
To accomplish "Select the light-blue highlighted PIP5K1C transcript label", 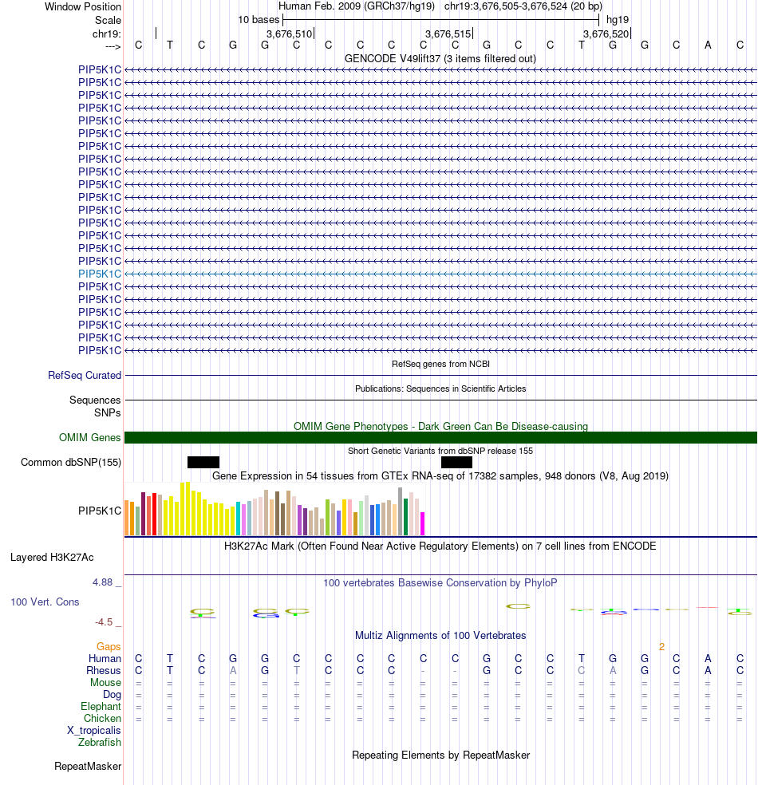I will (x=100, y=274).
